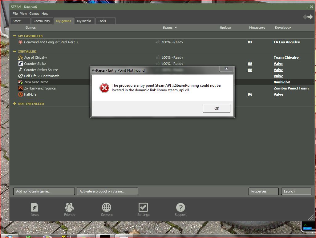This screenshot has height=238, width=316.
Task: Click the red error icon in dialog
Action: pos(104,88)
